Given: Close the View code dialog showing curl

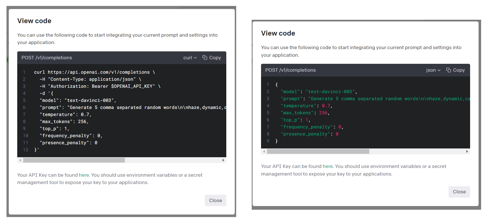Looking at the screenshot, I should 215,200.
